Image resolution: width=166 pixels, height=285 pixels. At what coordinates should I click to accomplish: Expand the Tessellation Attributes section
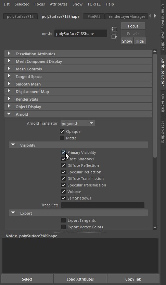click(x=78, y=54)
